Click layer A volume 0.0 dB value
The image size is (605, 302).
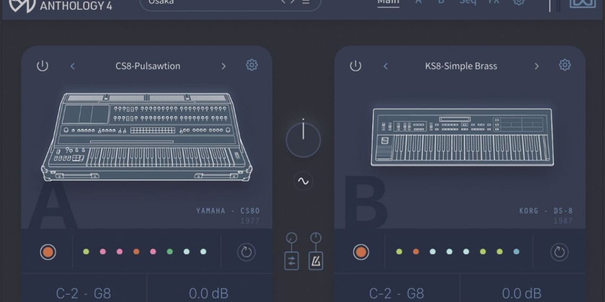click(x=209, y=294)
